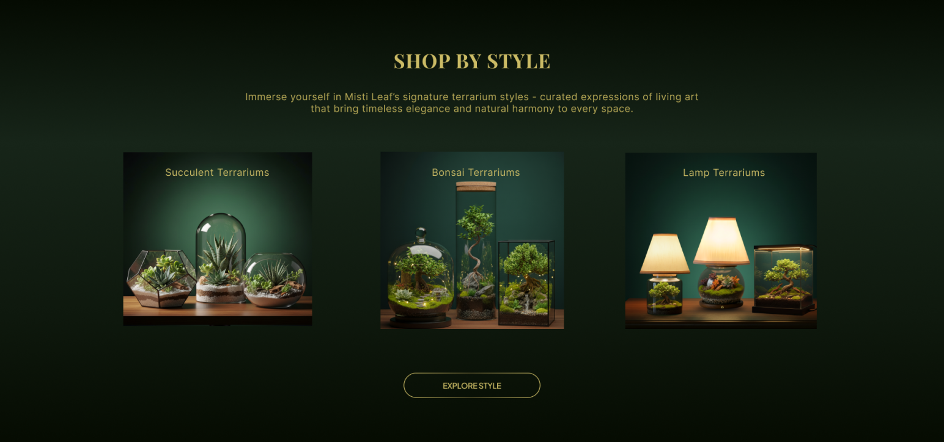Screen dimensions: 944x442
Task: Click the EXPLORE STYLE button
Action: (471, 385)
